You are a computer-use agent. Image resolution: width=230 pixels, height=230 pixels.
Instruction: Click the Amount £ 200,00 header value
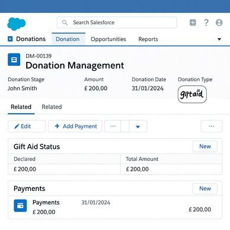point(96,88)
